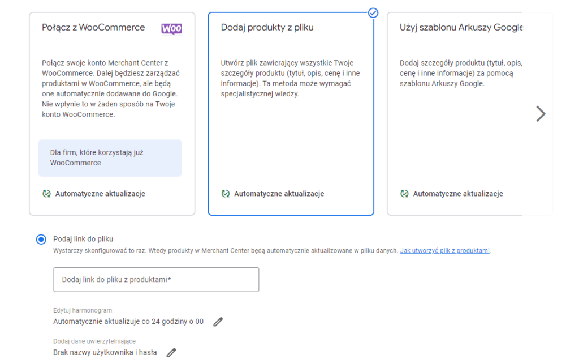The height and width of the screenshot is (363, 579).
Task: Edit credentials with pencil icon
Action: (171, 353)
